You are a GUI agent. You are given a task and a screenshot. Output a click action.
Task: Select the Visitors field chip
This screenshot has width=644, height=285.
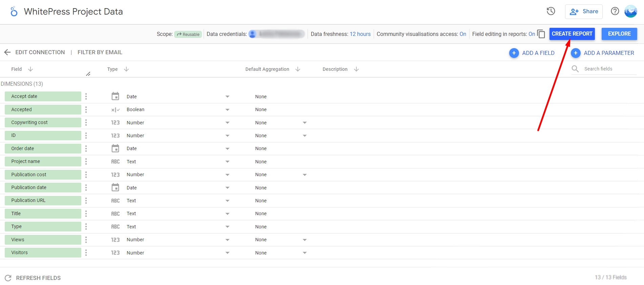point(43,252)
